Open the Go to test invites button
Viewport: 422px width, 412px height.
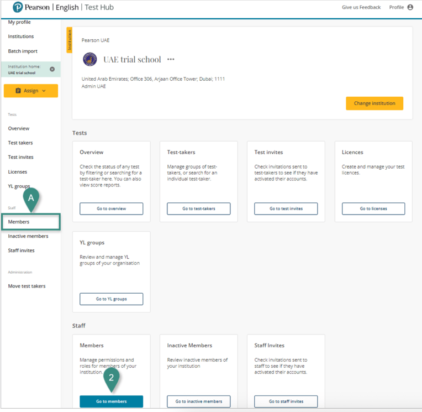286,208
